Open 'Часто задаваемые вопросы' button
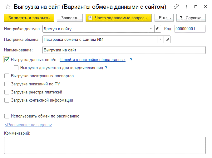212x158 pixels. click(118, 18)
